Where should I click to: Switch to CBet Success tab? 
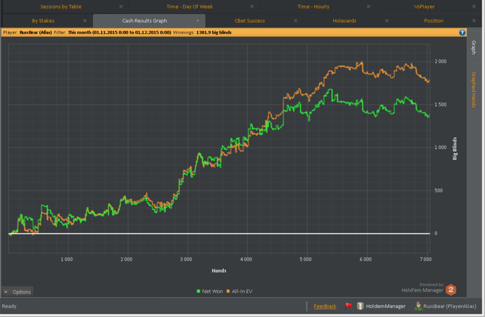[249, 21]
